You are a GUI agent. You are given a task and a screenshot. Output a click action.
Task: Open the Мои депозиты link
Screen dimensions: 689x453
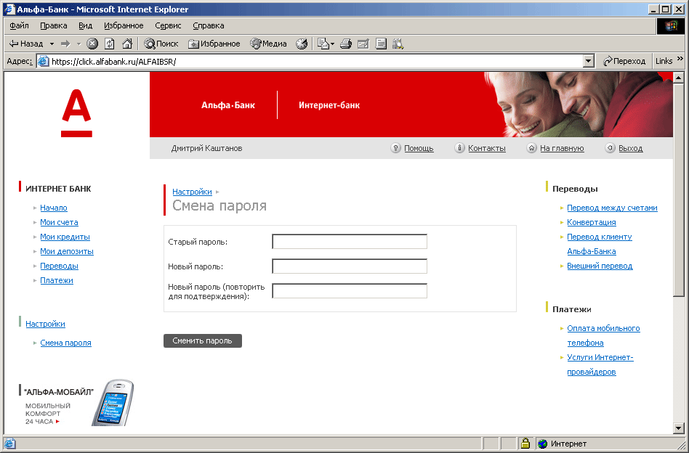point(67,251)
